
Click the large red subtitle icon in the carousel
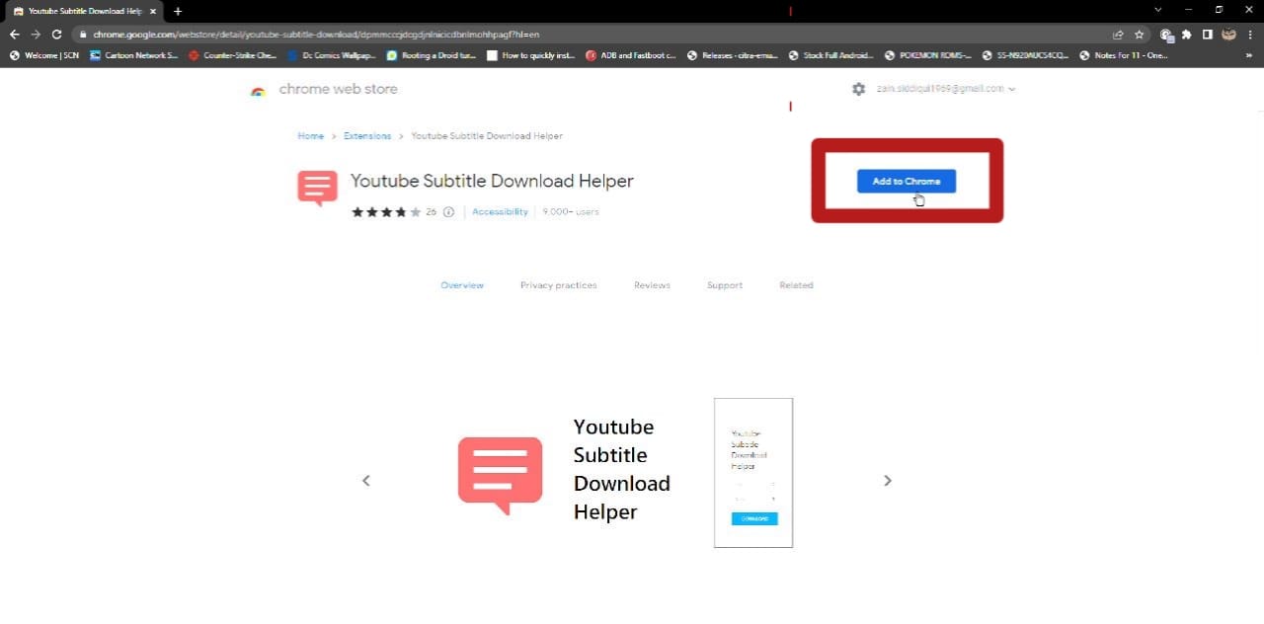(x=500, y=476)
